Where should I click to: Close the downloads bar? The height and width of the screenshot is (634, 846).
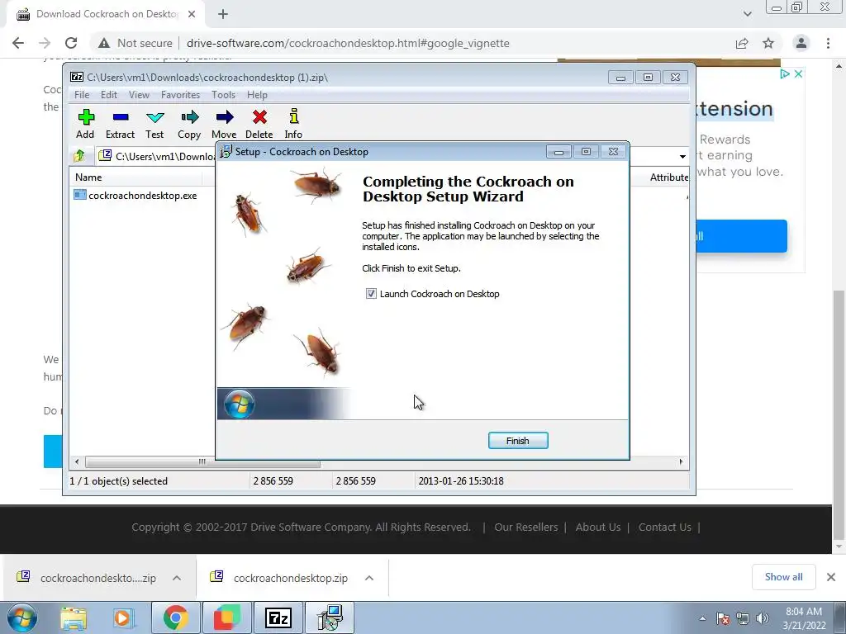point(831,577)
